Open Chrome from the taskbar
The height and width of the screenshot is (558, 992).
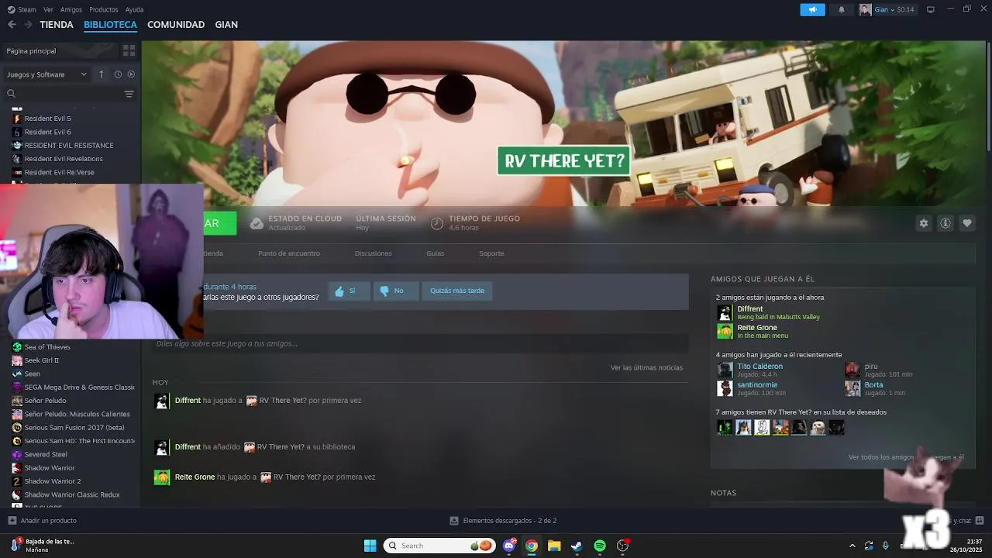tap(532, 546)
